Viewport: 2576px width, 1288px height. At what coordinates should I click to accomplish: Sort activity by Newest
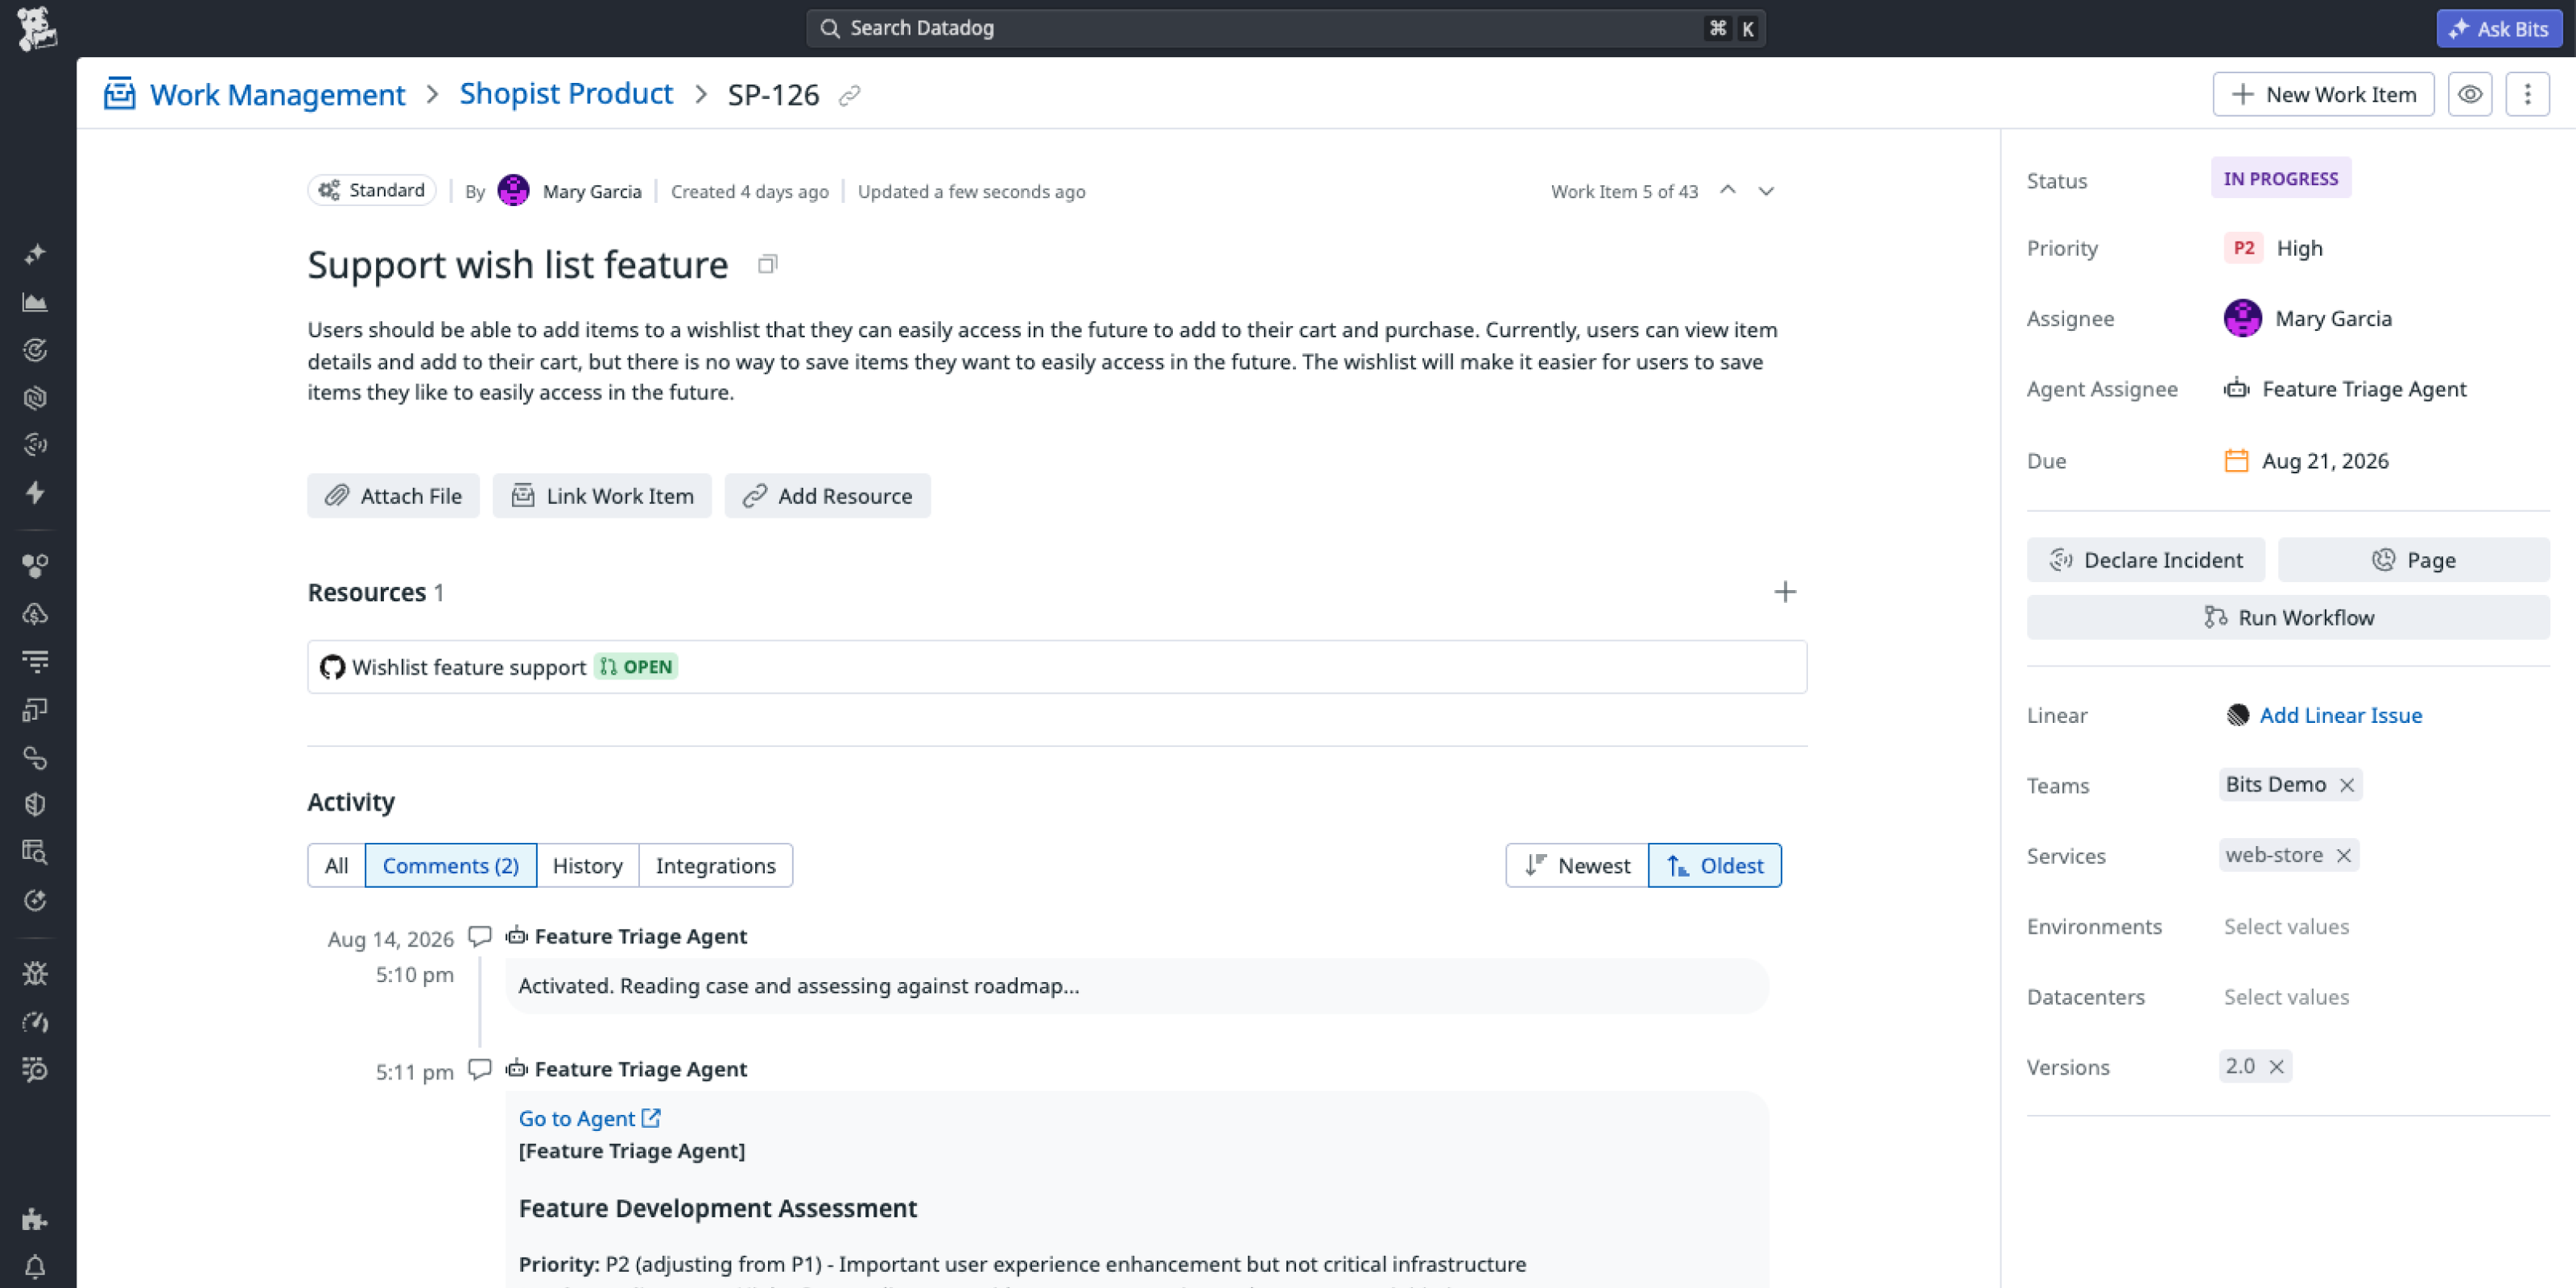click(x=1577, y=865)
